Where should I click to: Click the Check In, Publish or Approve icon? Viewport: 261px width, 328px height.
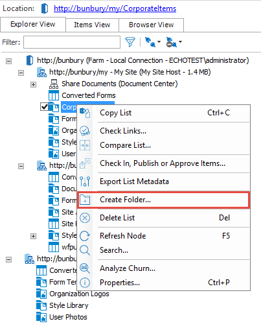coord(85,163)
